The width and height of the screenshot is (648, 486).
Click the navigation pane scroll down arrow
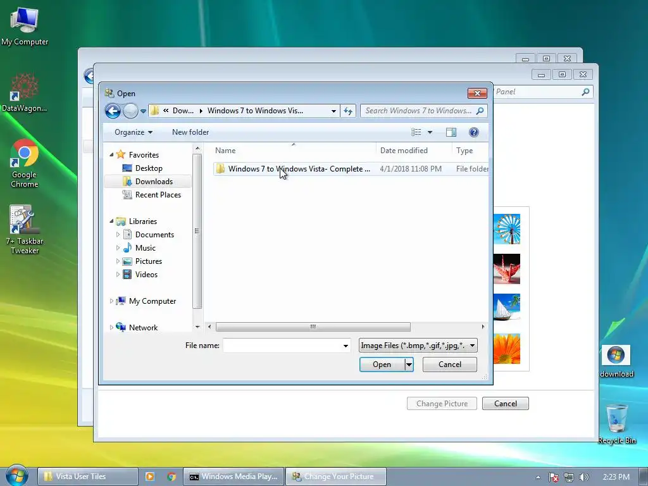[x=197, y=327]
